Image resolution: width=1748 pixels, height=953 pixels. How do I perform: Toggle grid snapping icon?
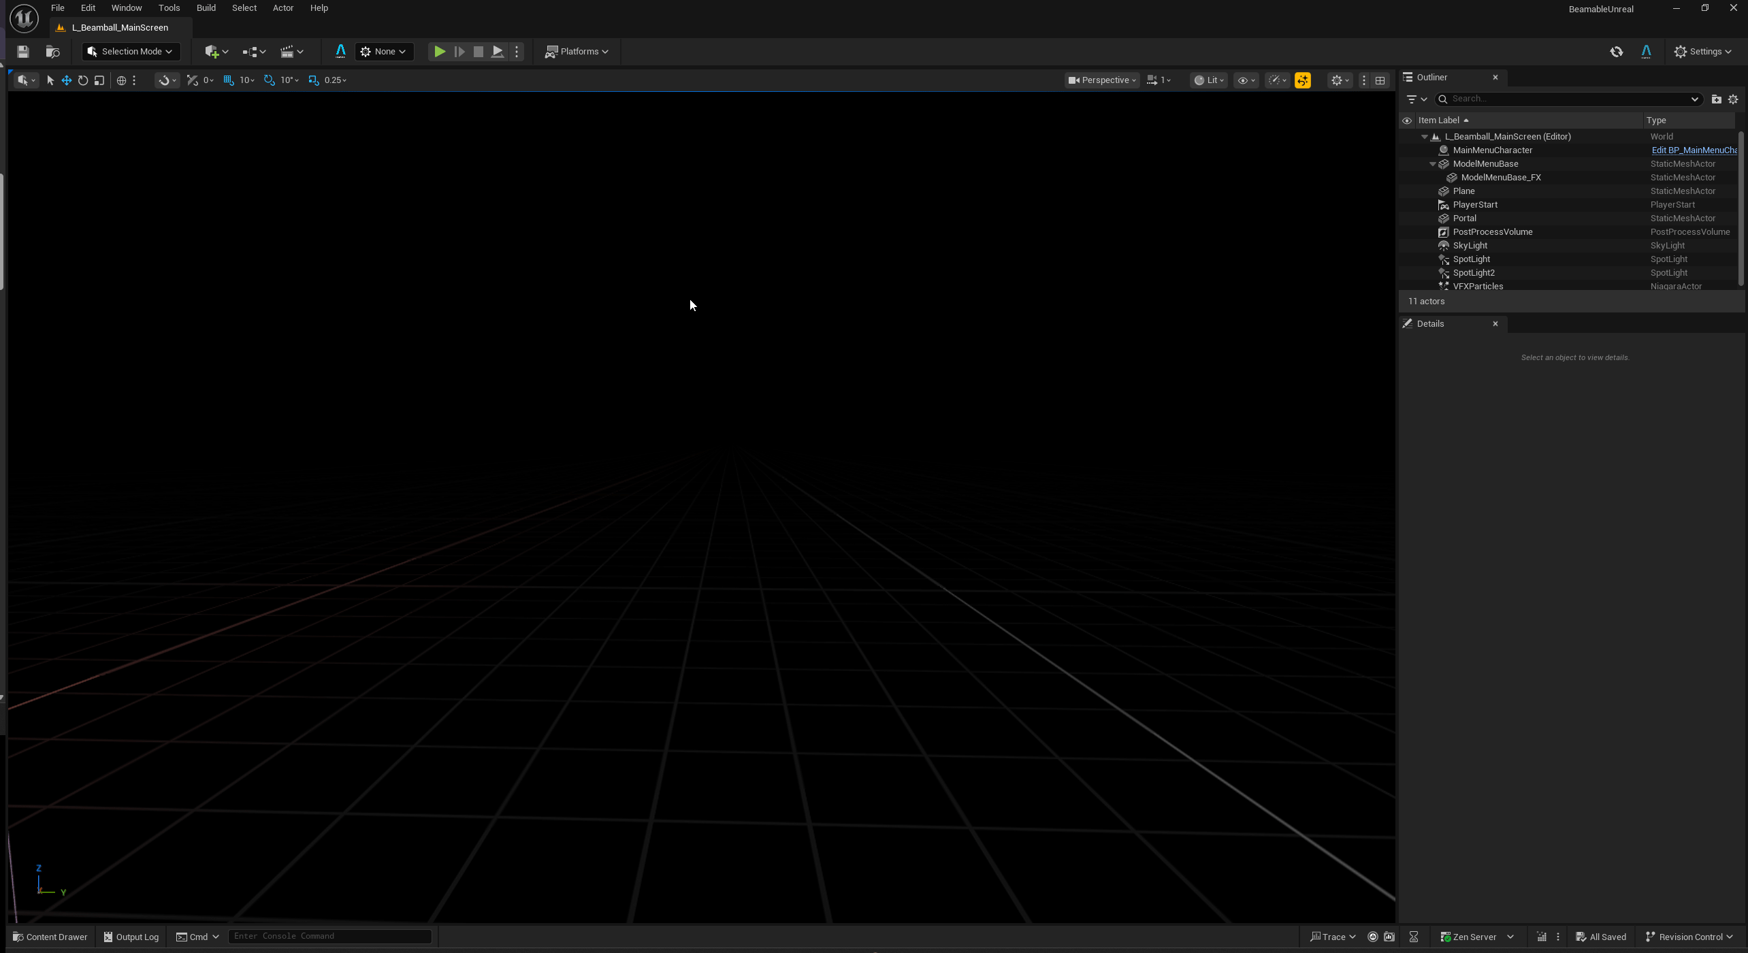click(x=229, y=80)
